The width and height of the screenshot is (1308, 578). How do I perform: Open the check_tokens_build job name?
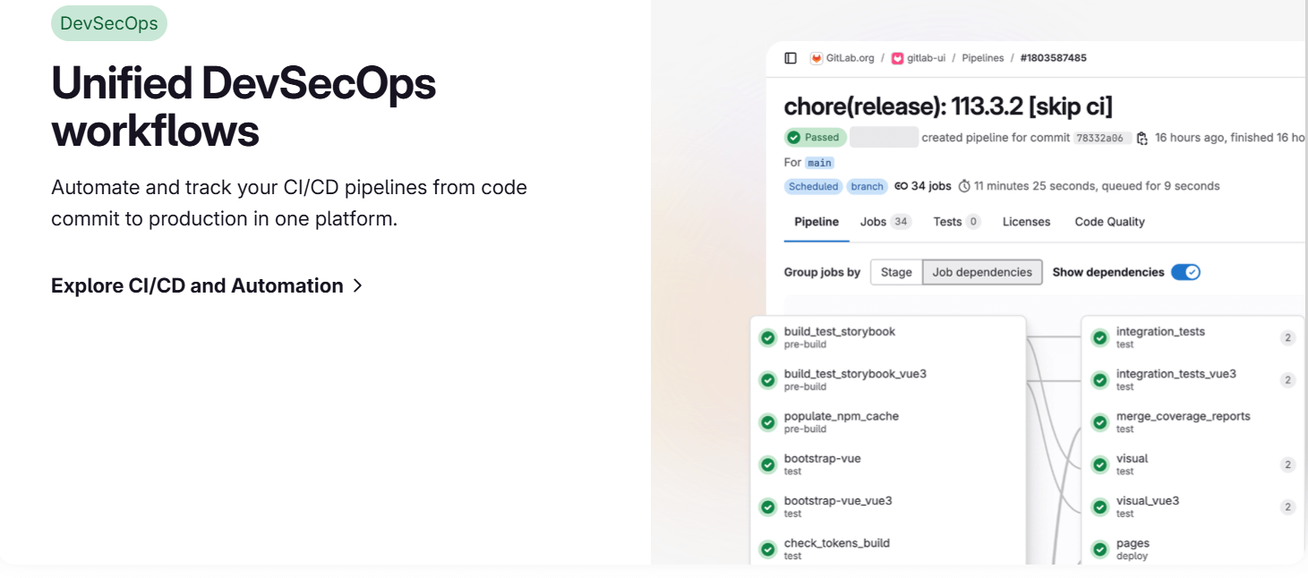pos(836,543)
